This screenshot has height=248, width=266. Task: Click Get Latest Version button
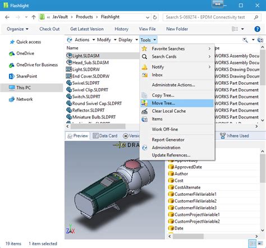(x=87, y=29)
